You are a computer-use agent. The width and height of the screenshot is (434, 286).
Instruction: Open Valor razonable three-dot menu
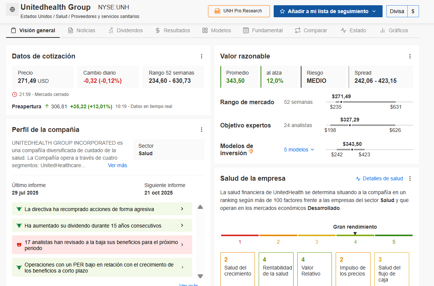pyautogui.click(x=410, y=56)
